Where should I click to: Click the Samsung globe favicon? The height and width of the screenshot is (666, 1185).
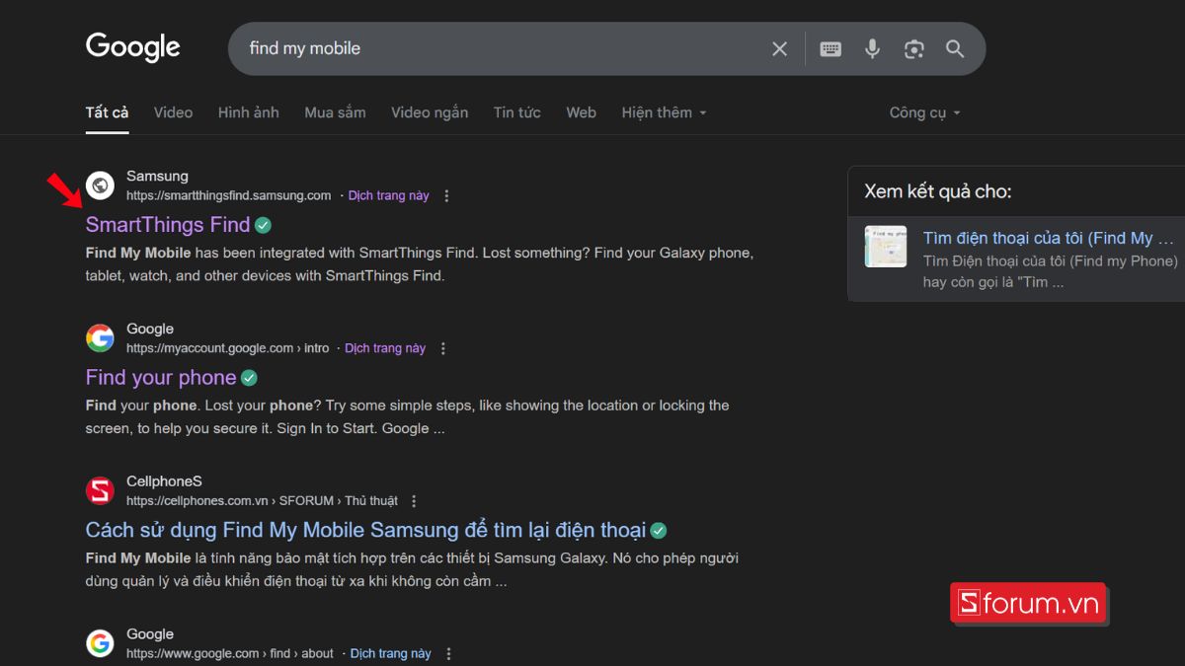pos(100,185)
